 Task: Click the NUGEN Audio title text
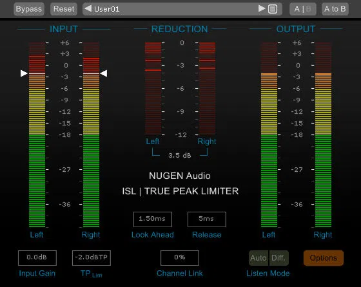[x=180, y=176]
